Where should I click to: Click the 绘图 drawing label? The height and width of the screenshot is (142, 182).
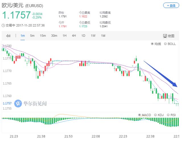pyautogui.click(x=171, y=36)
